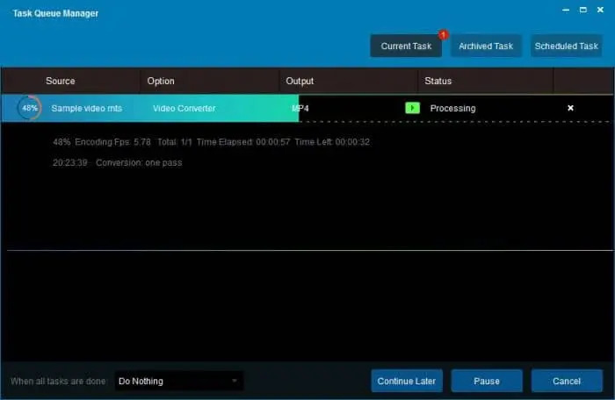The height and width of the screenshot is (400, 615).
Task: Switch to the Archived Task tab
Action: click(x=488, y=46)
